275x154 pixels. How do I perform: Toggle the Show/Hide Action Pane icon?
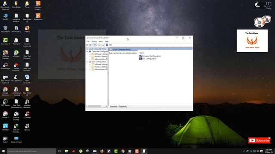110,45
